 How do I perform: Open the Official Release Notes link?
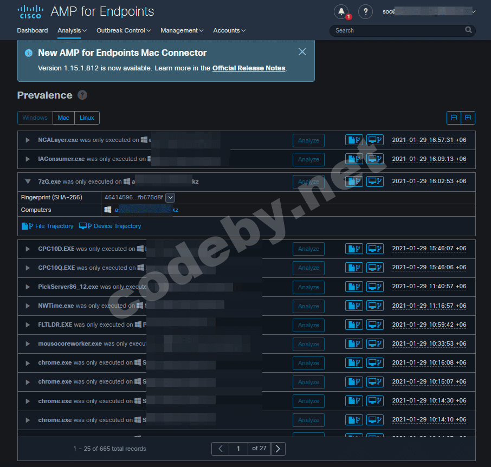tap(249, 68)
